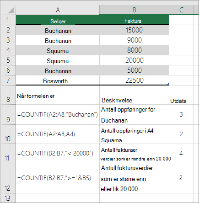The height and width of the screenshot is (203, 199).
Task: Select row 11 header
Action: 8,154
